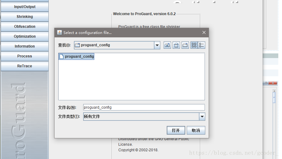Close the configuration file dialog
This screenshot has height=159, width=282.
point(204,32)
